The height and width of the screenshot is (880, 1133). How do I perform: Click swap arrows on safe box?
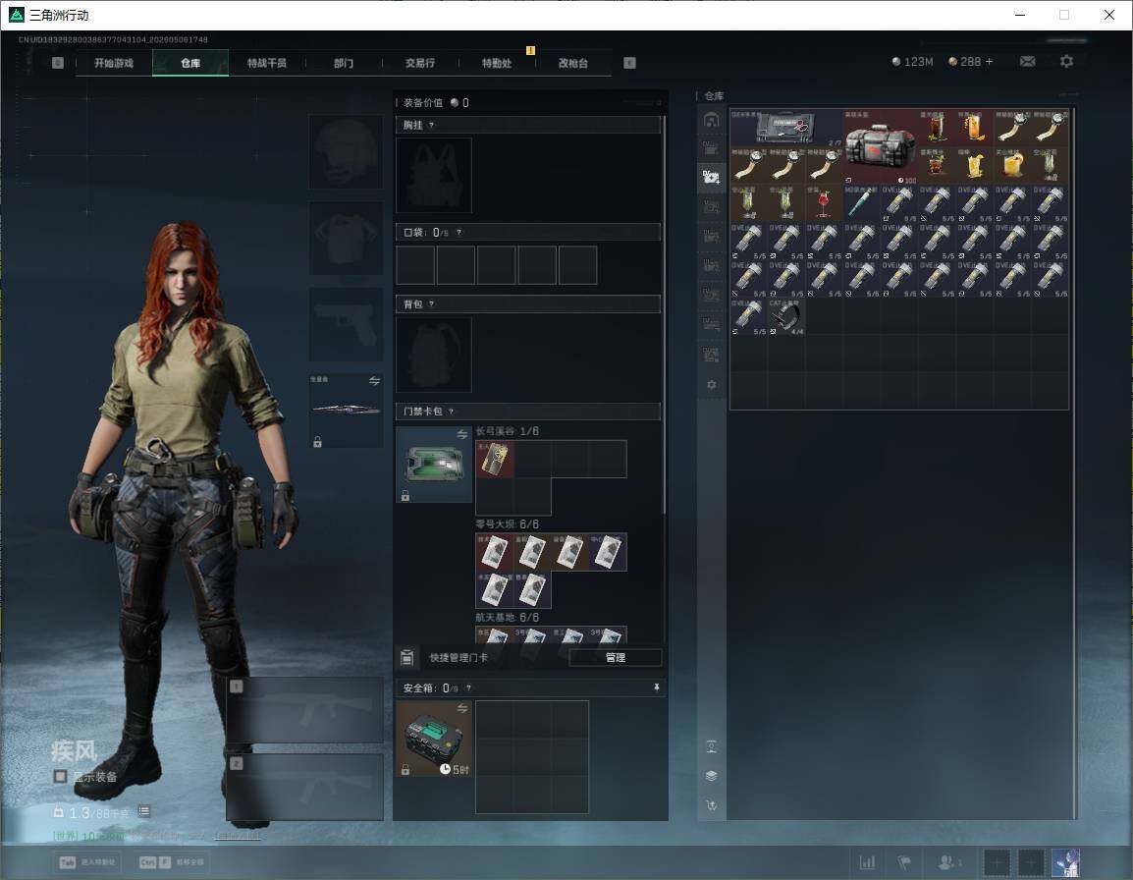[x=462, y=708]
